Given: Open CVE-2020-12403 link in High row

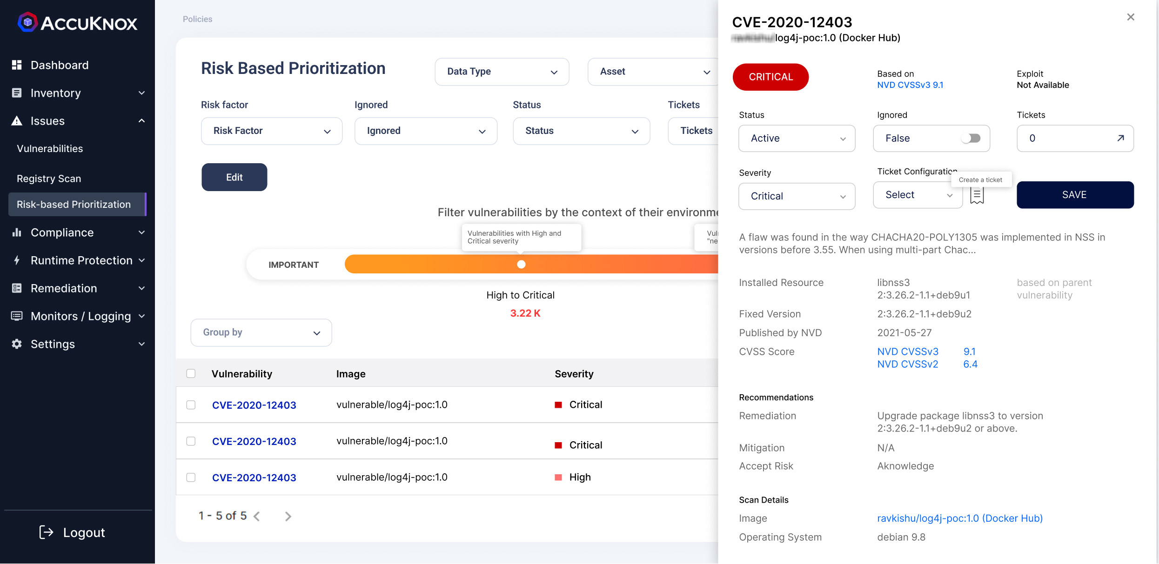Looking at the screenshot, I should [254, 478].
